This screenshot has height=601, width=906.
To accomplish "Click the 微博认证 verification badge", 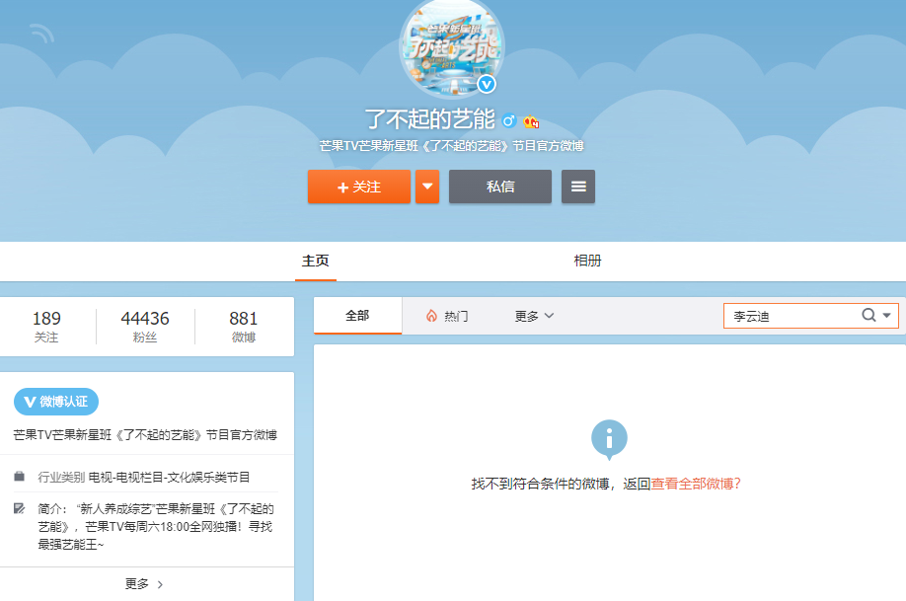I will (56, 402).
